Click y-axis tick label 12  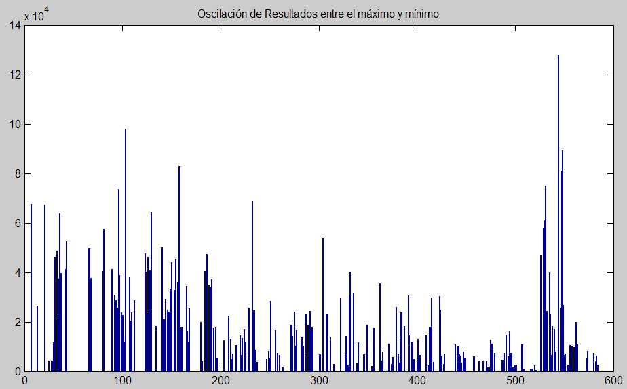pos(15,75)
